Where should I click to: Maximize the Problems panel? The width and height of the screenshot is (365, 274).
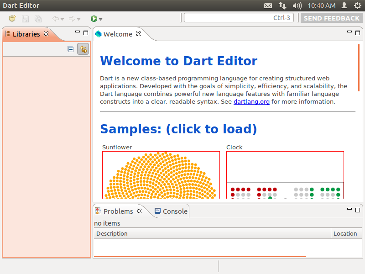(358, 210)
